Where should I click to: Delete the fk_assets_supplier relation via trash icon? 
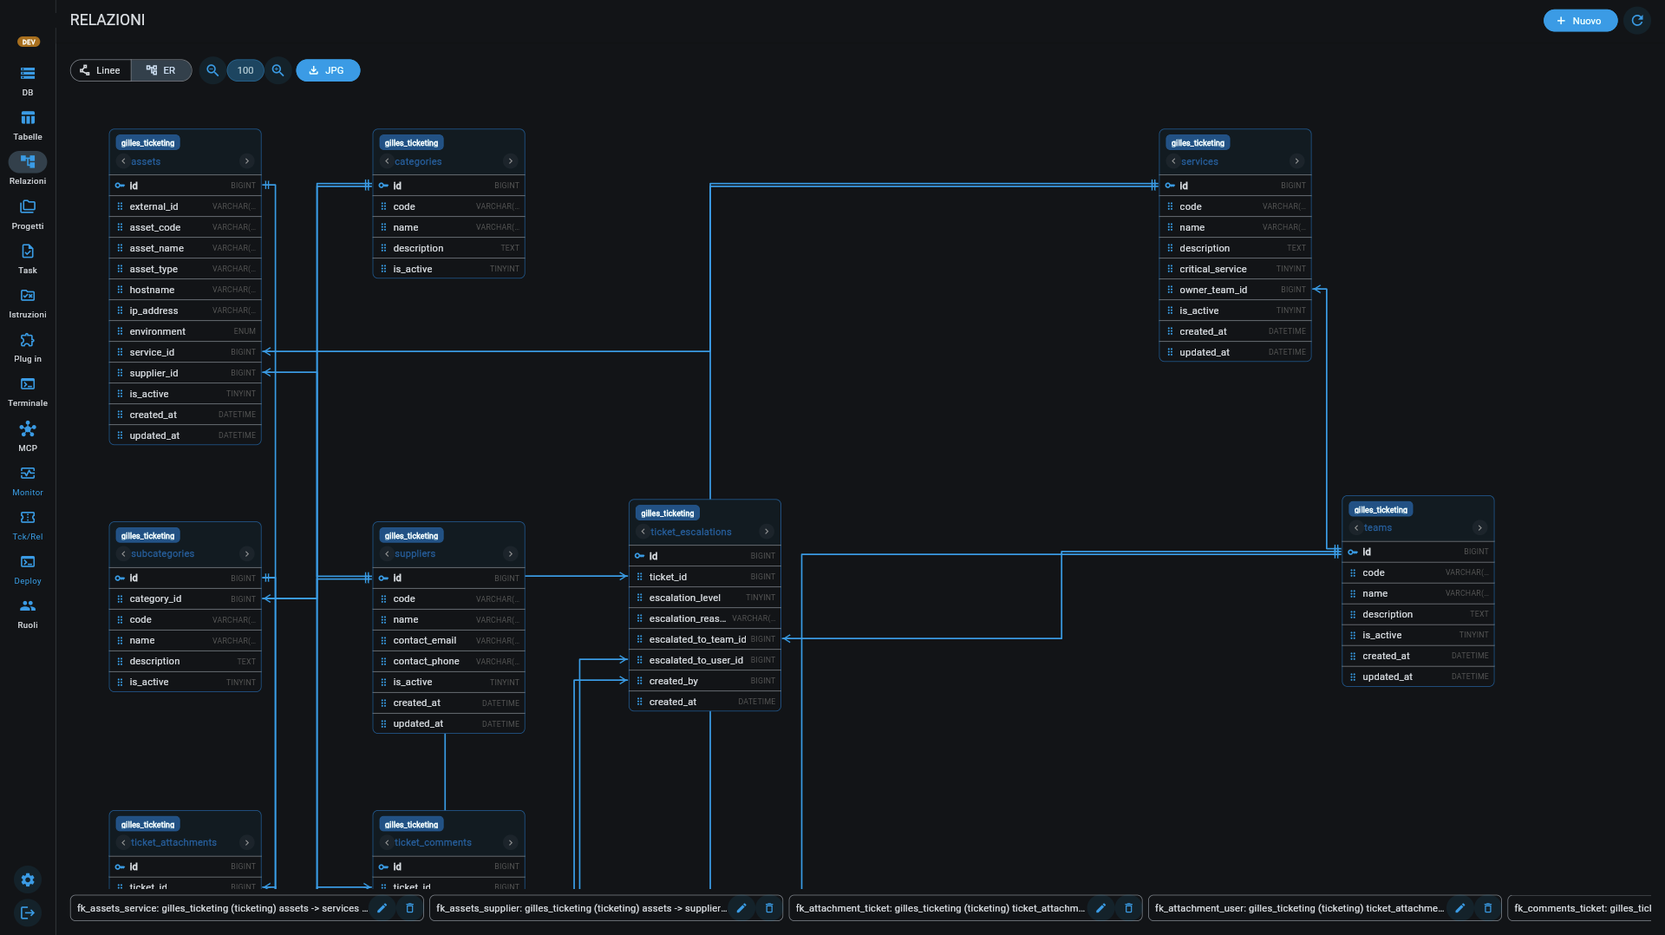point(769,908)
